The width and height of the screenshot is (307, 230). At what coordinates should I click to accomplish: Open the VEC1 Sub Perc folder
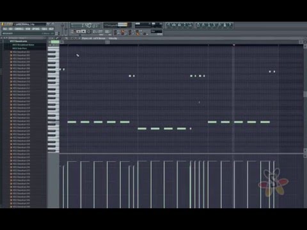click(20, 49)
